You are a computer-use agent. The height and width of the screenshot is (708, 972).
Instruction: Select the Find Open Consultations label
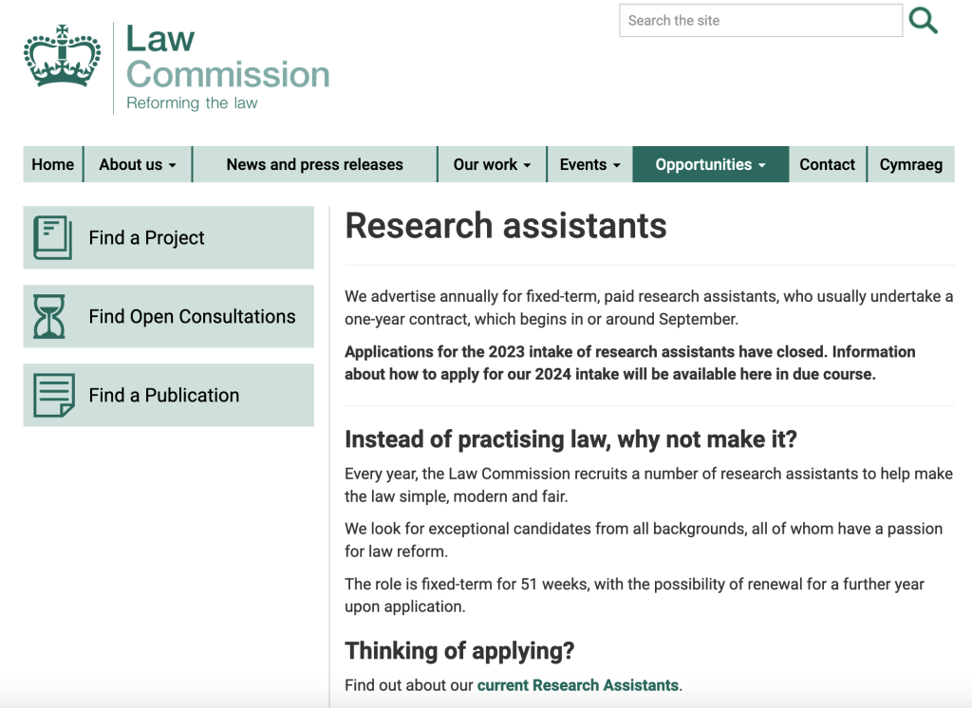click(192, 317)
